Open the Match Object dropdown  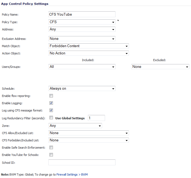click(x=89, y=46)
